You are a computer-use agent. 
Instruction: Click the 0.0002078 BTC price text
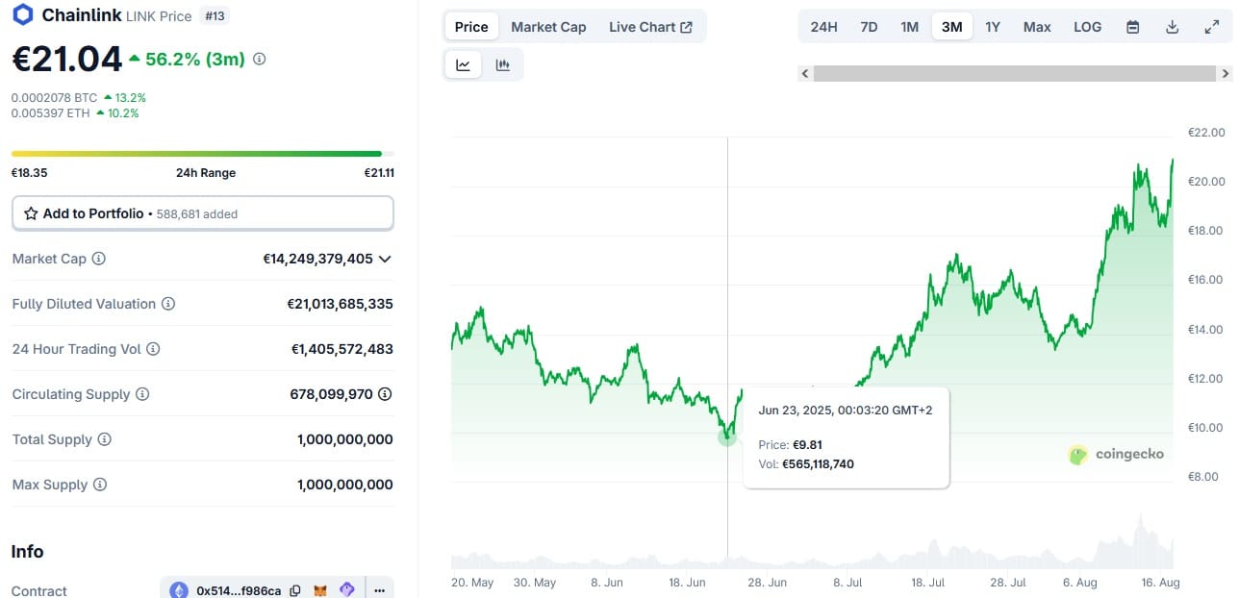click(x=54, y=97)
